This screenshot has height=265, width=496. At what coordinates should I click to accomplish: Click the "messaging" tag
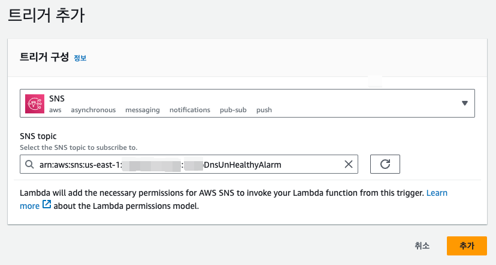coord(143,110)
